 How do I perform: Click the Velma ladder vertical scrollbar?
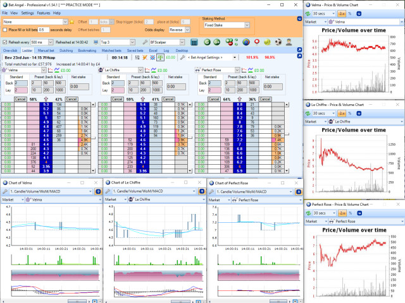coord(93,138)
